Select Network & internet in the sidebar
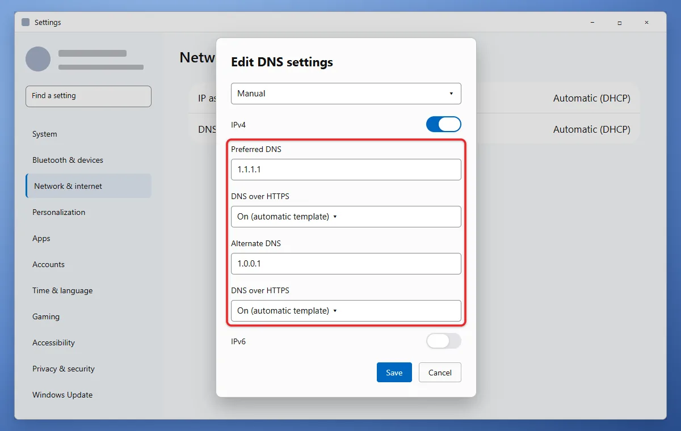Image resolution: width=681 pixels, height=431 pixels. tap(89, 186)
